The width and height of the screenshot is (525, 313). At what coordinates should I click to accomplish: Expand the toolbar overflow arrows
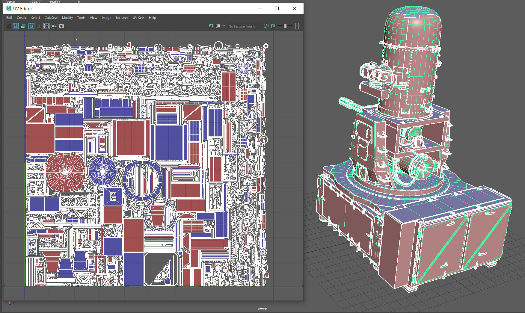pyautogui.click(x=297, y=26)
